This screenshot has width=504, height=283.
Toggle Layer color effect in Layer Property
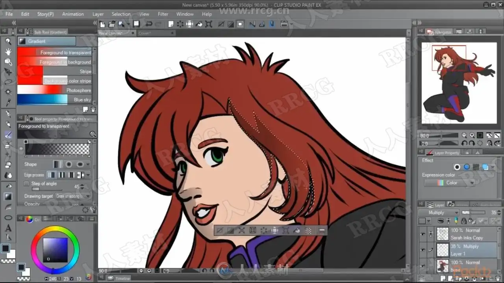(x=485, y=167)
